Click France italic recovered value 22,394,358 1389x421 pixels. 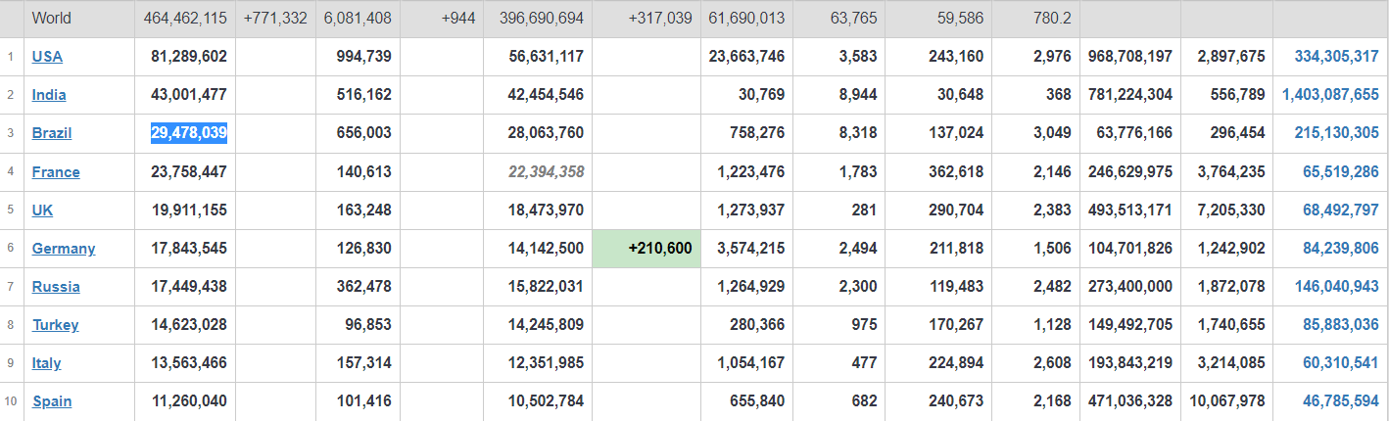[x=547, y=172]
